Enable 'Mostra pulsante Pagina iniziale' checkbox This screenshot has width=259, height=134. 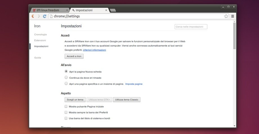[x=66, y=106]
